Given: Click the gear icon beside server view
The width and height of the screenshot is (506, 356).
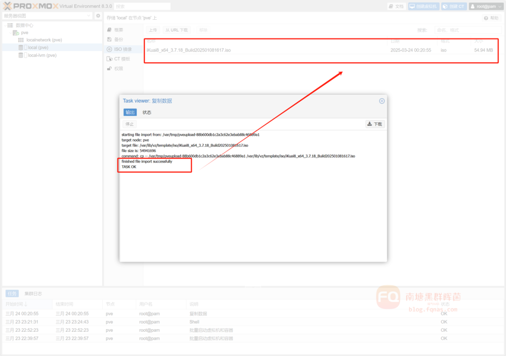Looking at the screenshot, I should (98, 16).
